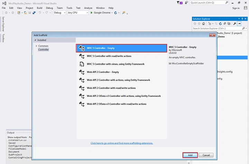Select MVC 5 Controller - Empty scaffold
The height and width of the screenshot is (164, 249).
(x=121, y=48)
